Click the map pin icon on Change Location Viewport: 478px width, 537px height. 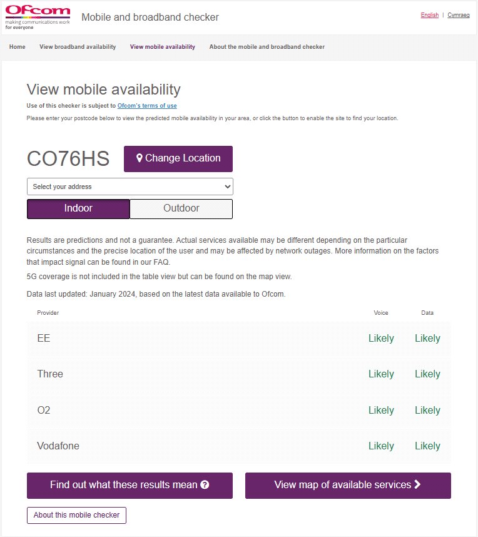click(140, 158)
